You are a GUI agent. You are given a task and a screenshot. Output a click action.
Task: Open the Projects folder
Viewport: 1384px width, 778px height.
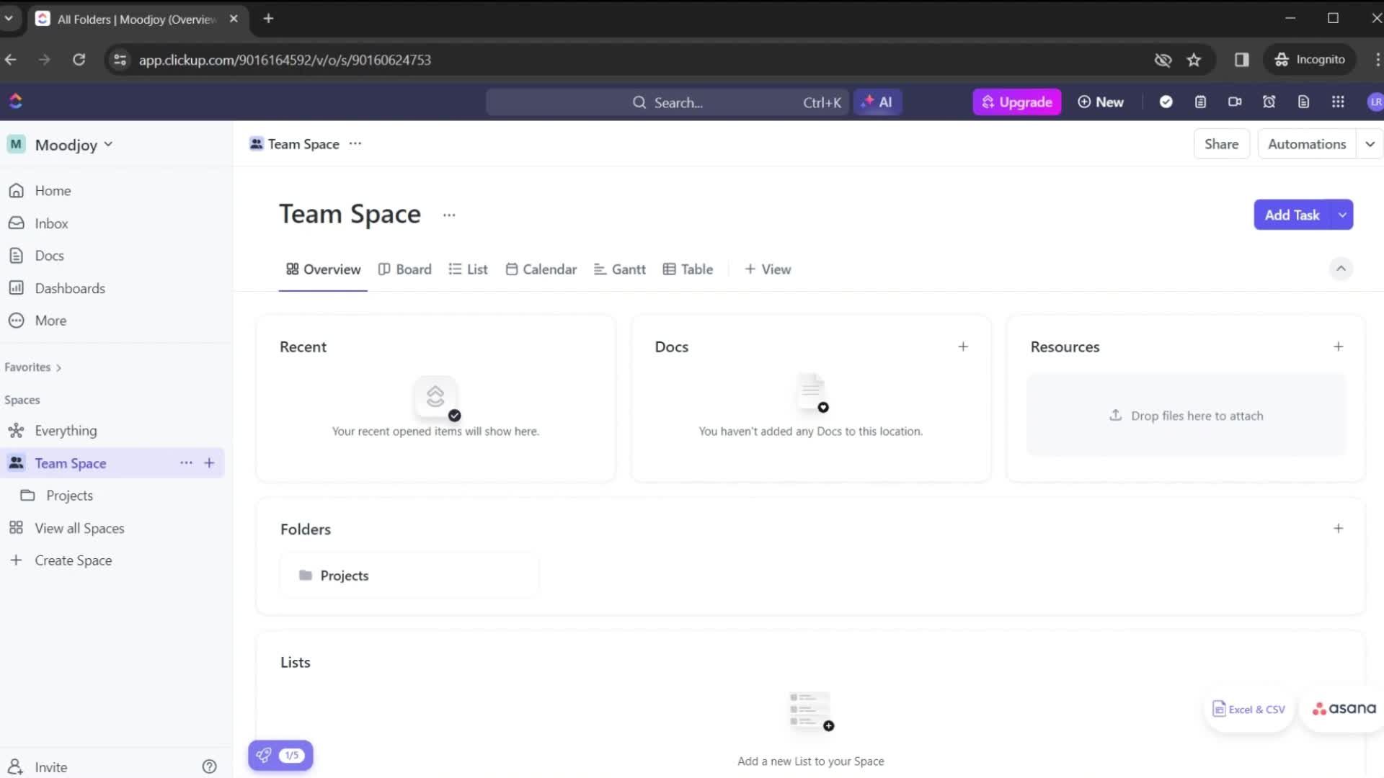point(344,575)
